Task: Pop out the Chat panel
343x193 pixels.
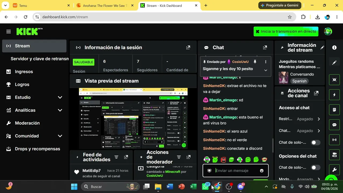Action: pos(265,47)
